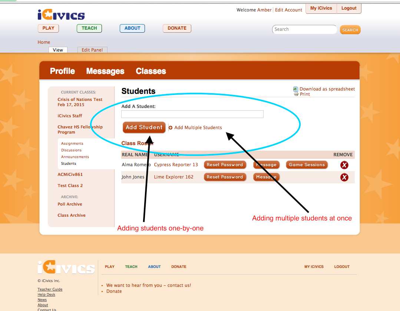Open the Edit Account link
This screenshot has height=311, width=400.
[288, 10]
